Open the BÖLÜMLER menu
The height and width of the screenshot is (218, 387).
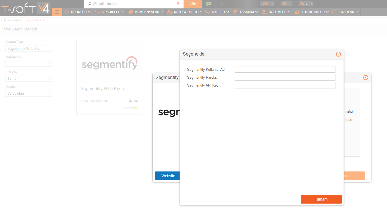[x=276, y=12]
